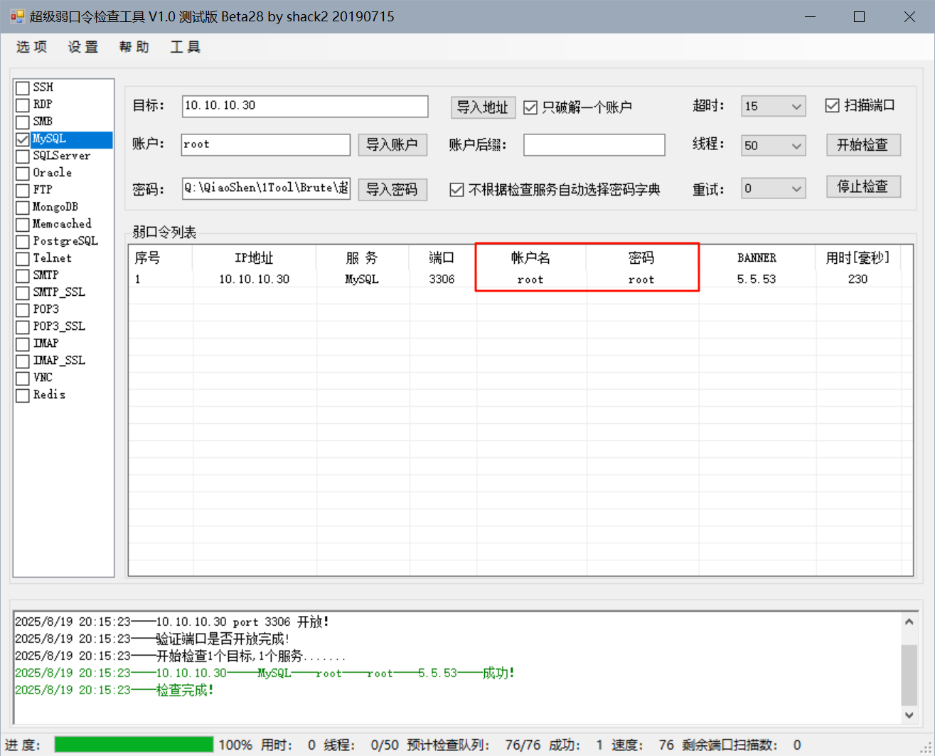Click the green progress bar
This screenshot has width=935, height=756.
pyautogui.click(x=134, y=745)
